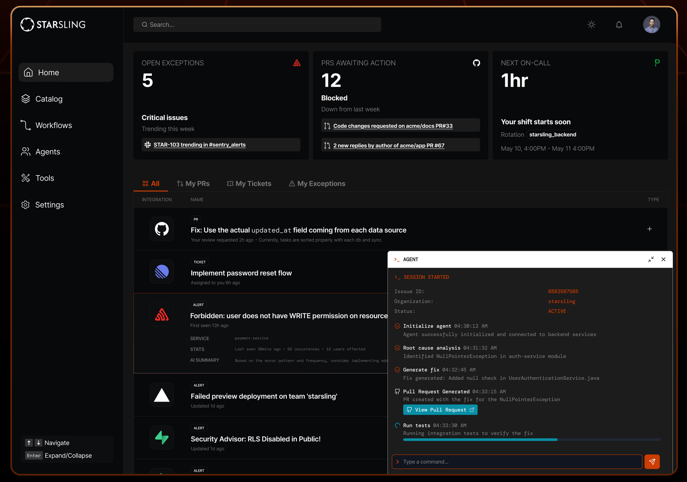Screen dimensions: 687x482
Task: Click the pull request icon beside PR#33
Action: click(327, 126)
